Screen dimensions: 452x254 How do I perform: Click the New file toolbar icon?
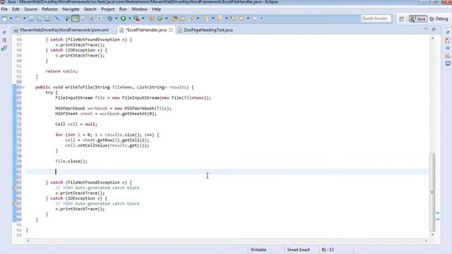pyautogui.click(x=5, y=19)
